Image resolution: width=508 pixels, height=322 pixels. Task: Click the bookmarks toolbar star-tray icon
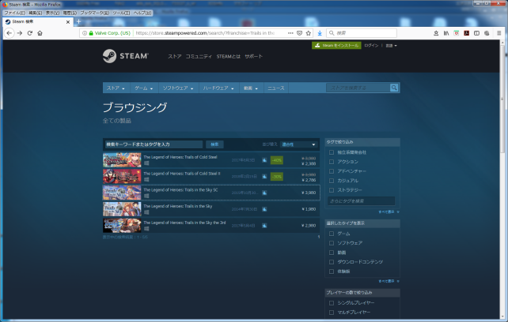pos(436,33)
